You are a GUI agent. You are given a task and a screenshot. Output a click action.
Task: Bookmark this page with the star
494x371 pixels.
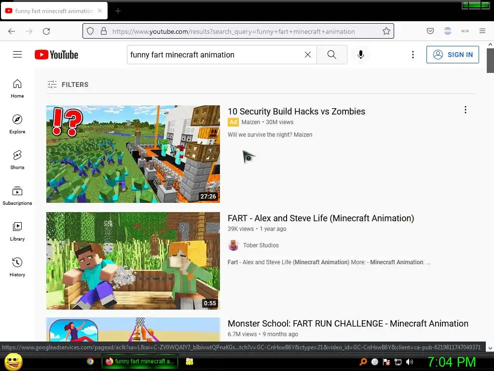click(386, 31)
